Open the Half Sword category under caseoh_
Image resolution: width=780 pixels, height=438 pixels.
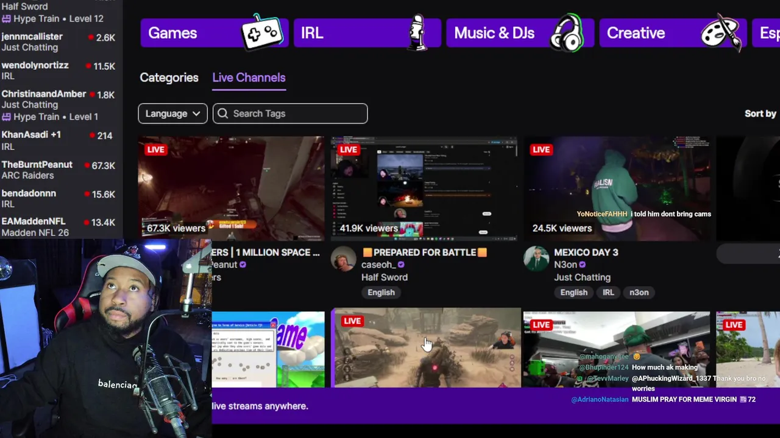click(x=385, y=277)
